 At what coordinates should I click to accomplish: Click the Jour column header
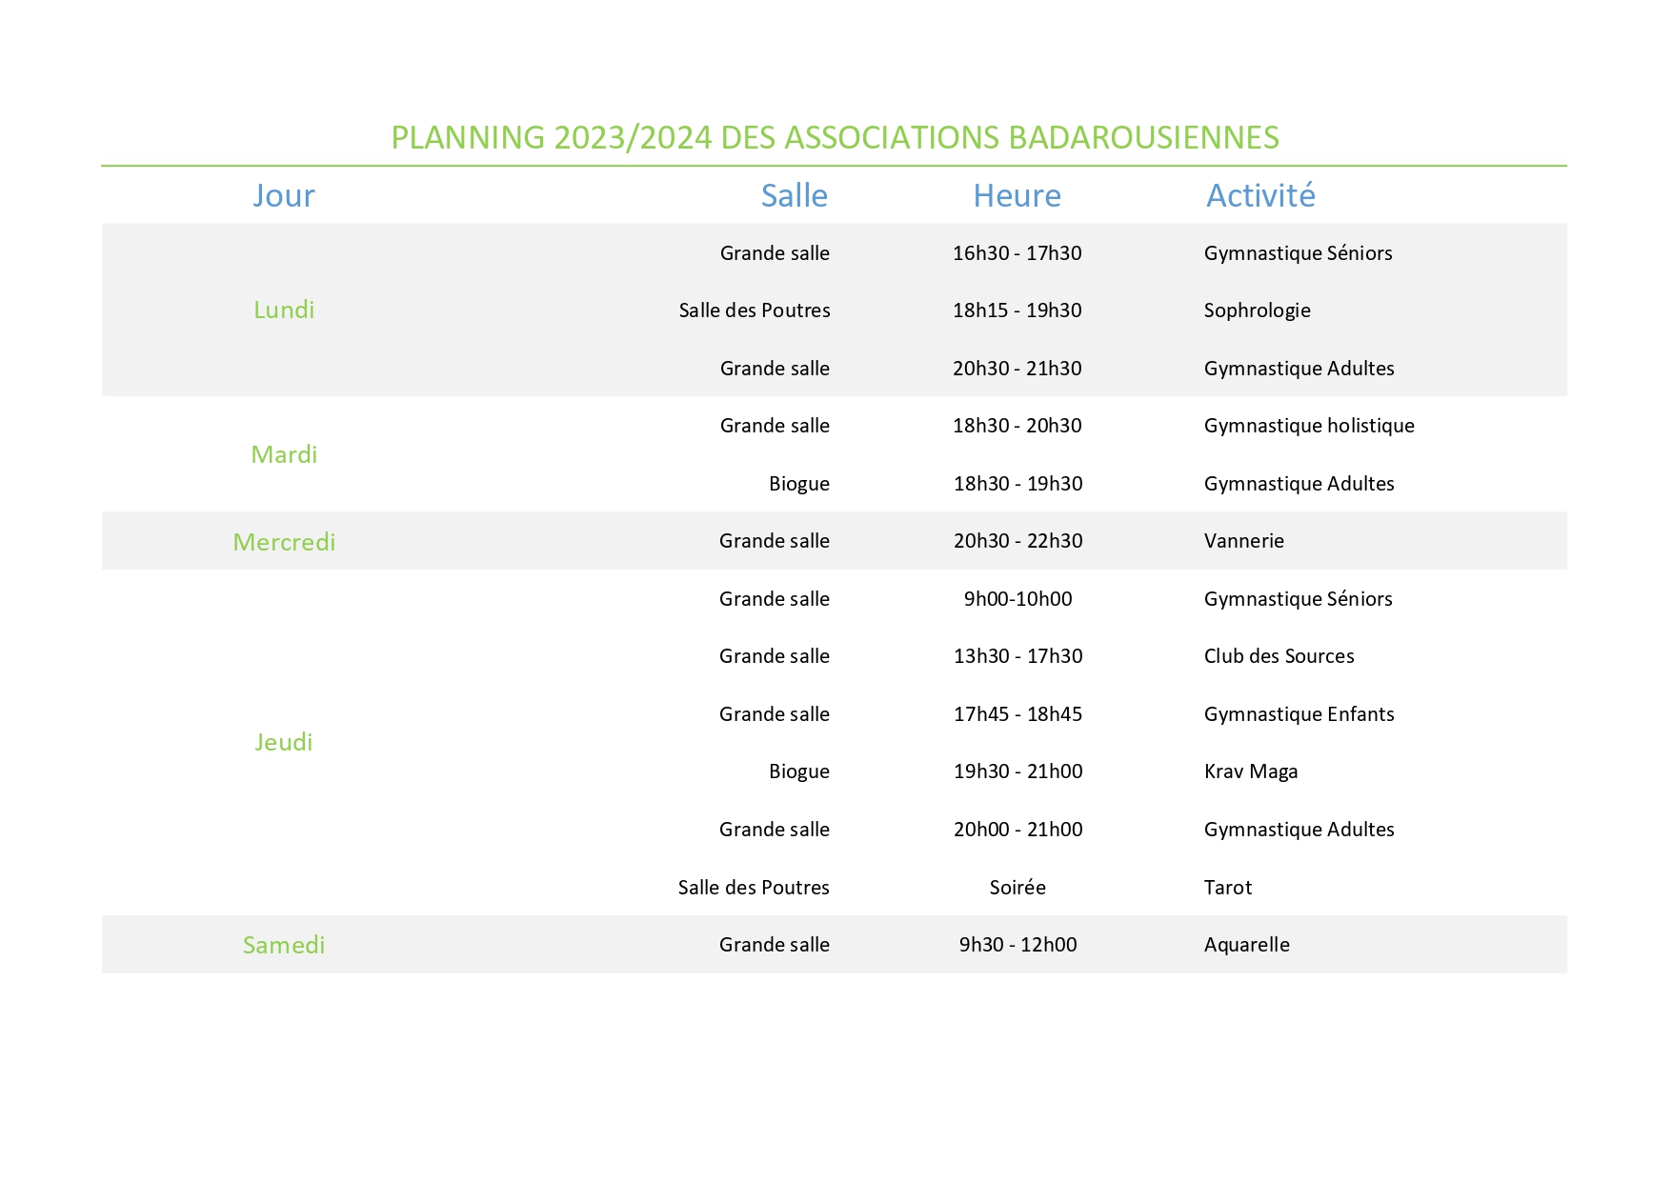point(283,195)
